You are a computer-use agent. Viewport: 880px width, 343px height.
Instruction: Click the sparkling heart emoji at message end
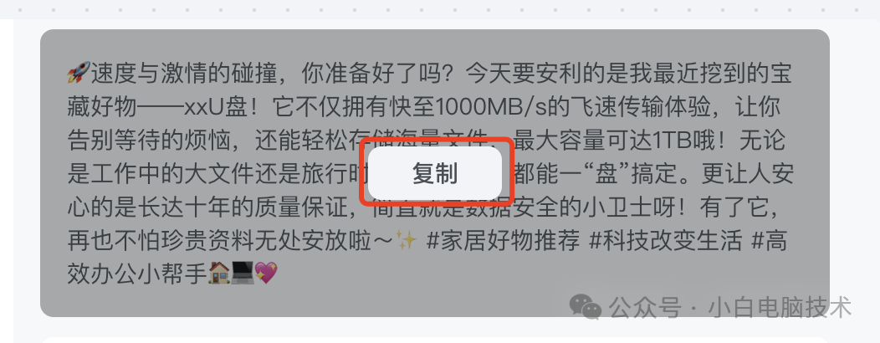[x=266, y=274]
